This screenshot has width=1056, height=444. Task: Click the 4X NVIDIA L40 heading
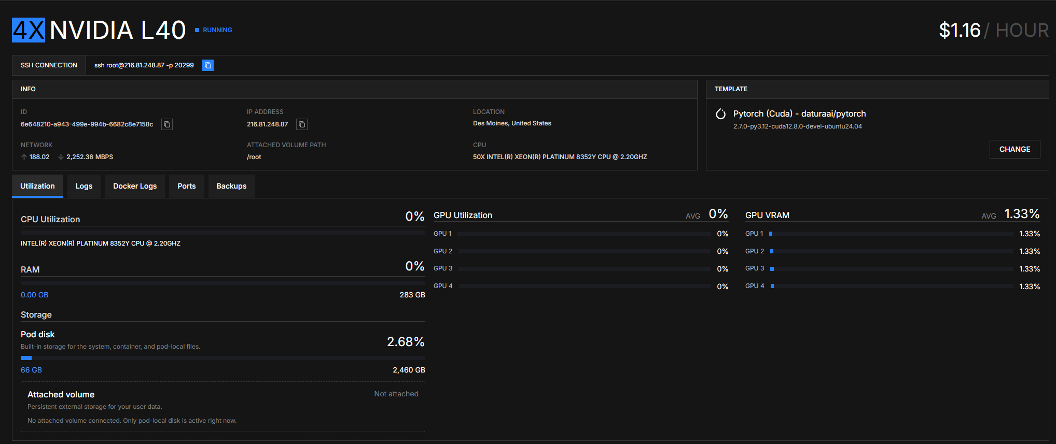[x=99, y=30]
